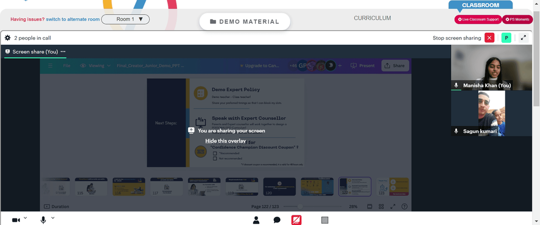Click the 28% zoom value
The image size is (540, 225).
coord(353,207)
